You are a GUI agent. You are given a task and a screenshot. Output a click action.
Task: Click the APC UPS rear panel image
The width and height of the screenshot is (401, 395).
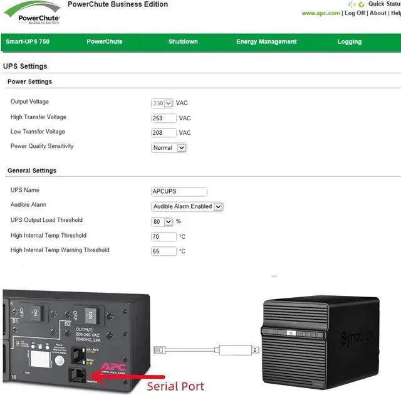[x=69, y=342]
